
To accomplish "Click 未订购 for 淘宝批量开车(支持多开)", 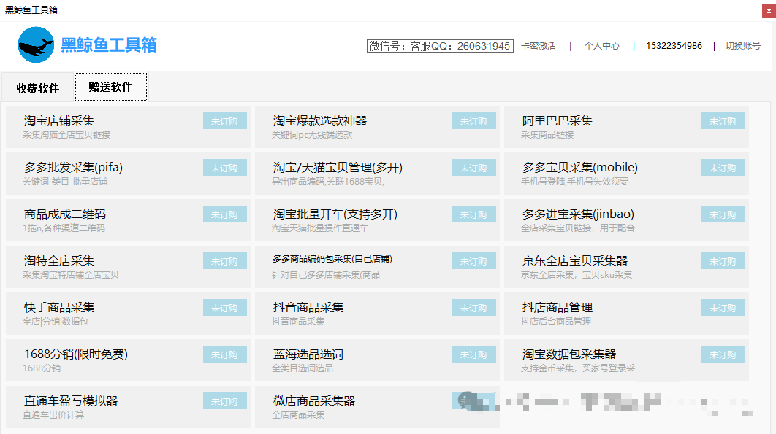I will [x=473, y=215].
